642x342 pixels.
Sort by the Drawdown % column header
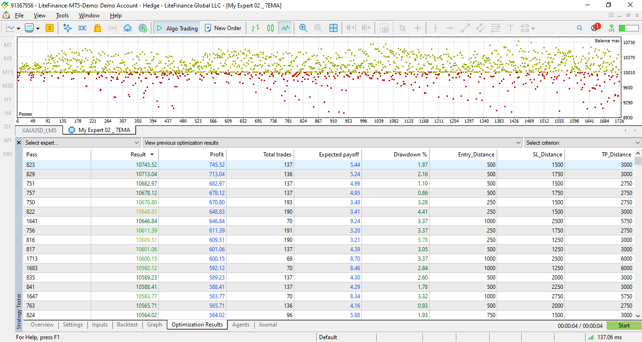click(395, 154)
